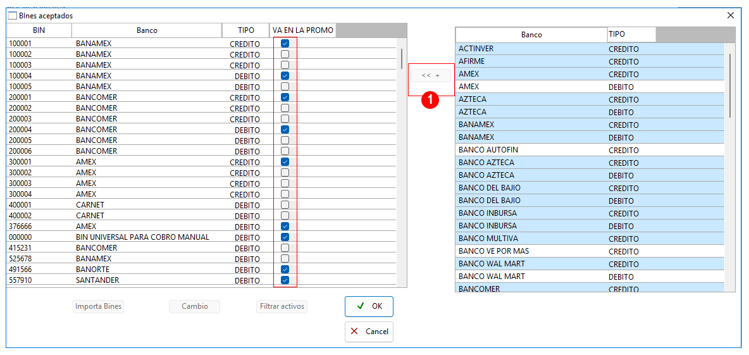Click the Importa Bines button

click(99, 306)
